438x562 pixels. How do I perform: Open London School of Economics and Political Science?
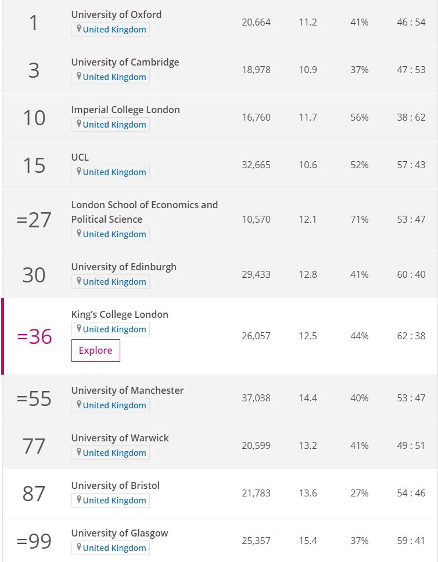coord(144,212)
